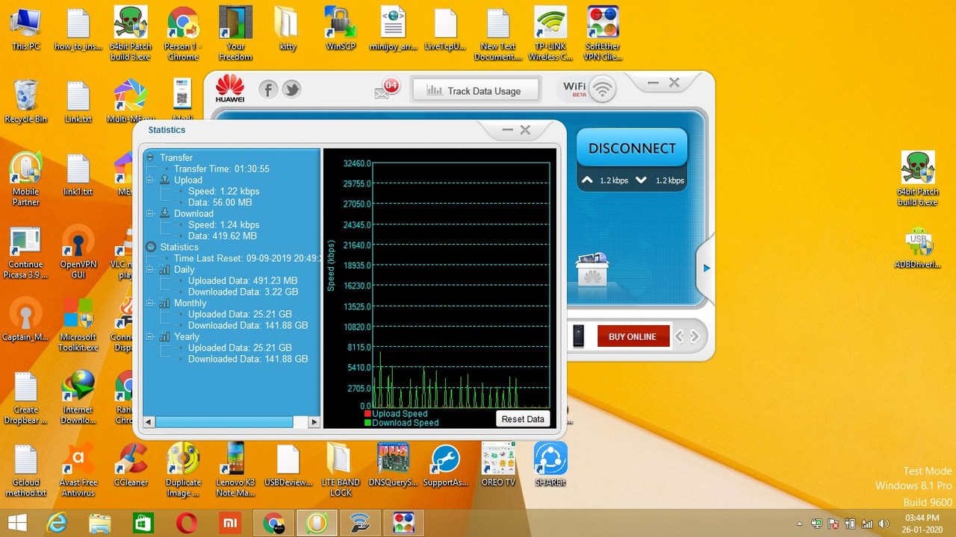Screen dimensions: 956x537
Task: Click the previous arrow beside BUY ONLINE
Action: (680, 336)
